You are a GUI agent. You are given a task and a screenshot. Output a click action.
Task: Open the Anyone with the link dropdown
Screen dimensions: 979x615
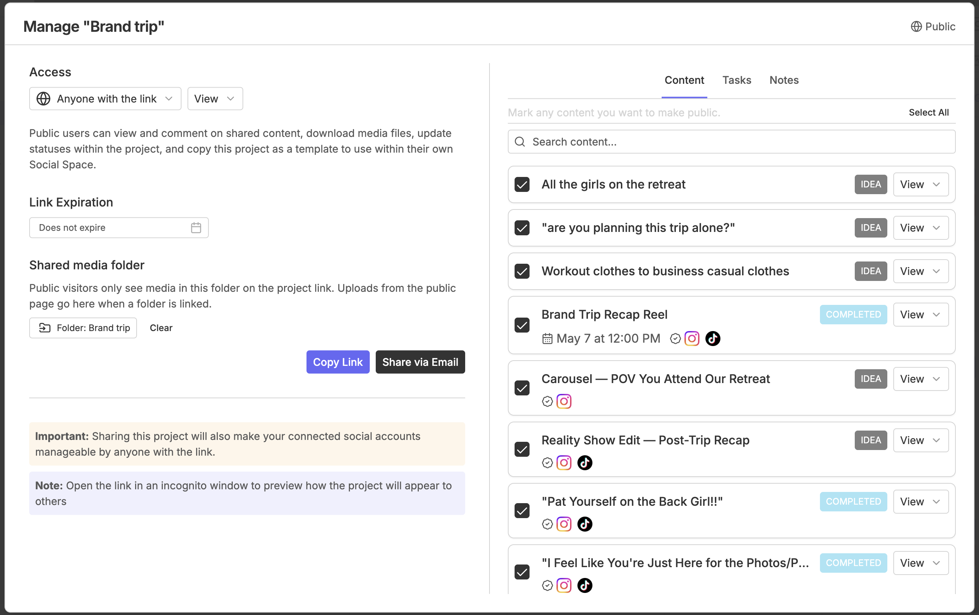coord(105,99)
